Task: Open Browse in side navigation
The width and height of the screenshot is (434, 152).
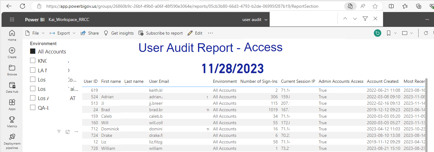Action: [x=12, y=70]
